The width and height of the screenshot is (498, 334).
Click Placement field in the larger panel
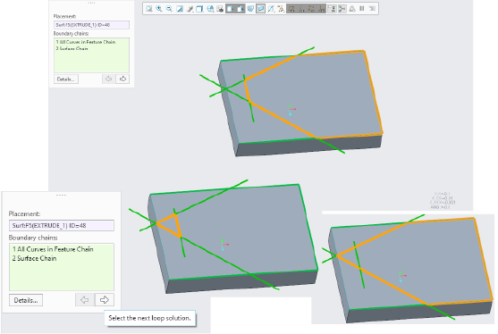click(62, 226)
